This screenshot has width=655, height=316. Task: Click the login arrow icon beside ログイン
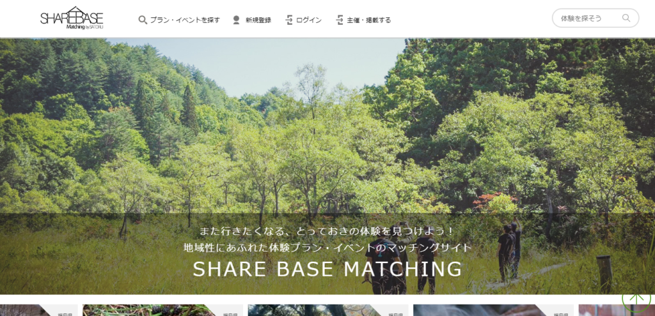coord(289,20)
